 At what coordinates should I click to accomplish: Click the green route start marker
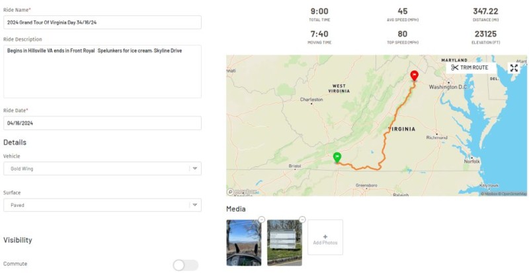click(337, 156)
